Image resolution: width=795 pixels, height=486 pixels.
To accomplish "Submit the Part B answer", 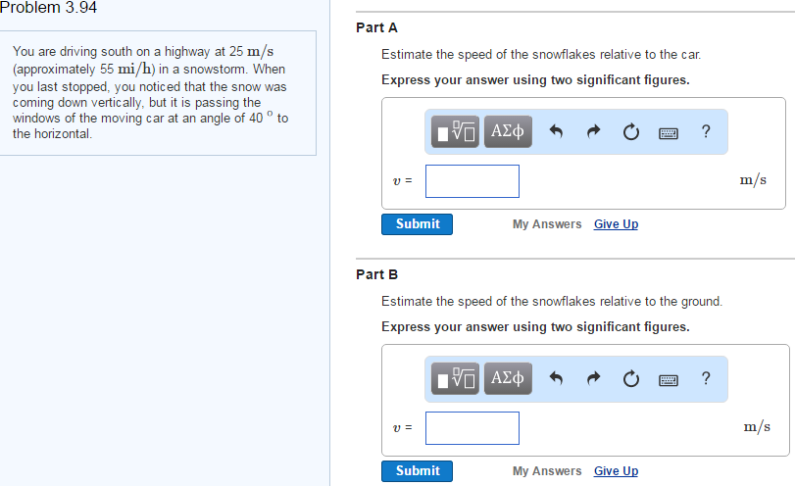I will tap(417, 471).
